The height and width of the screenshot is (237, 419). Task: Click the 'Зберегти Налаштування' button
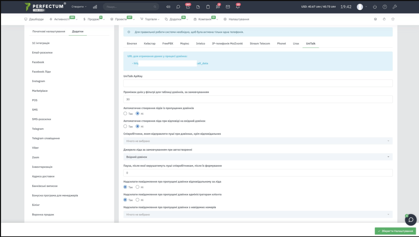(395, 231)
